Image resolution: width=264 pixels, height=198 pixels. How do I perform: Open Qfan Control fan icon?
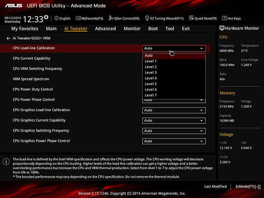[x=111, y=18]
